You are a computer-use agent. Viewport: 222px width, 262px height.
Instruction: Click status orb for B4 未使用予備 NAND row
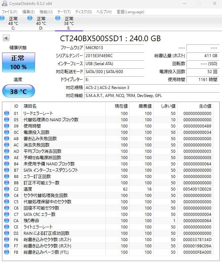tap(7, 164)
